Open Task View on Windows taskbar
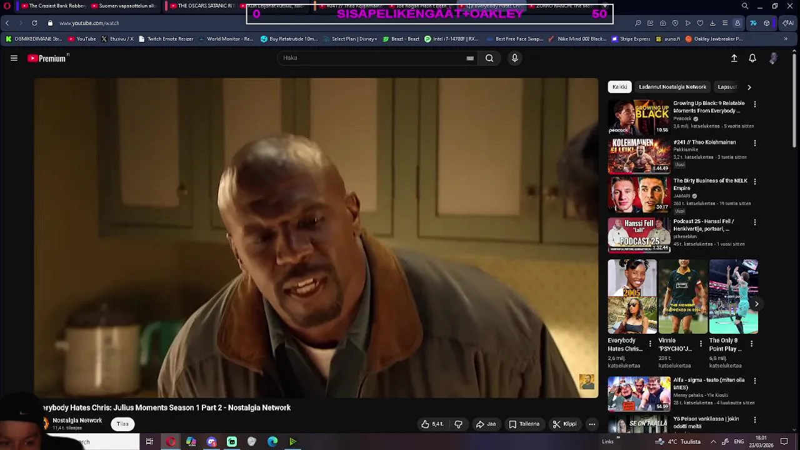The height and width of the screenshot is (450, 800). (149, 442)
